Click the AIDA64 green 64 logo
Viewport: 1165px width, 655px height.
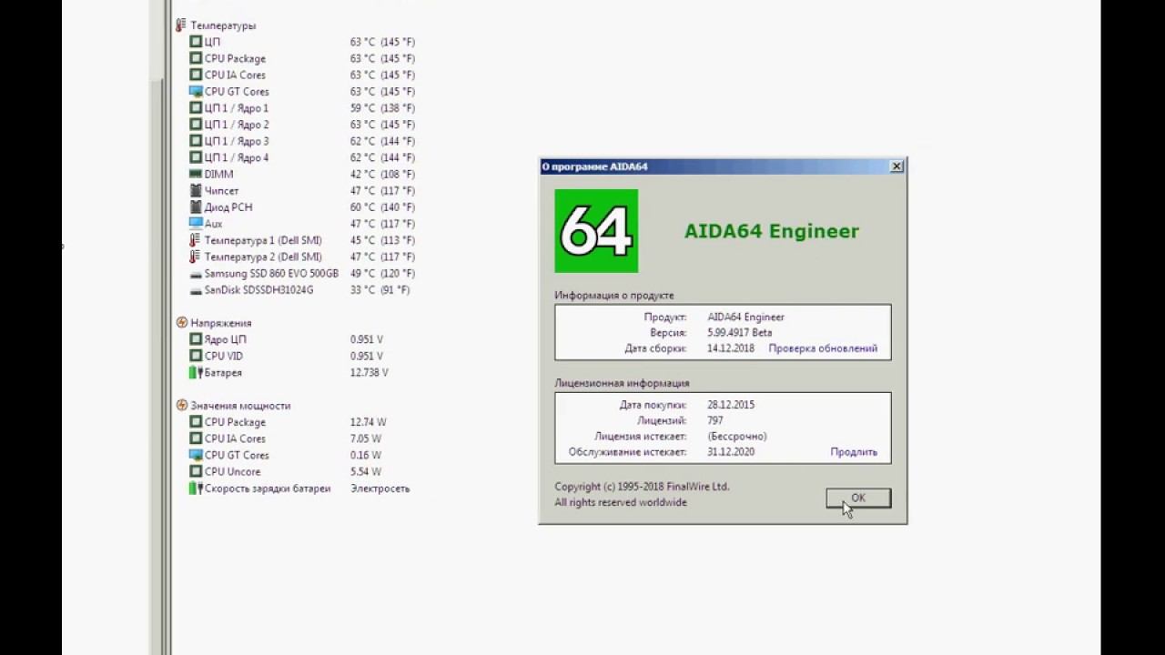pyautogui.click(x=596, y=231)
